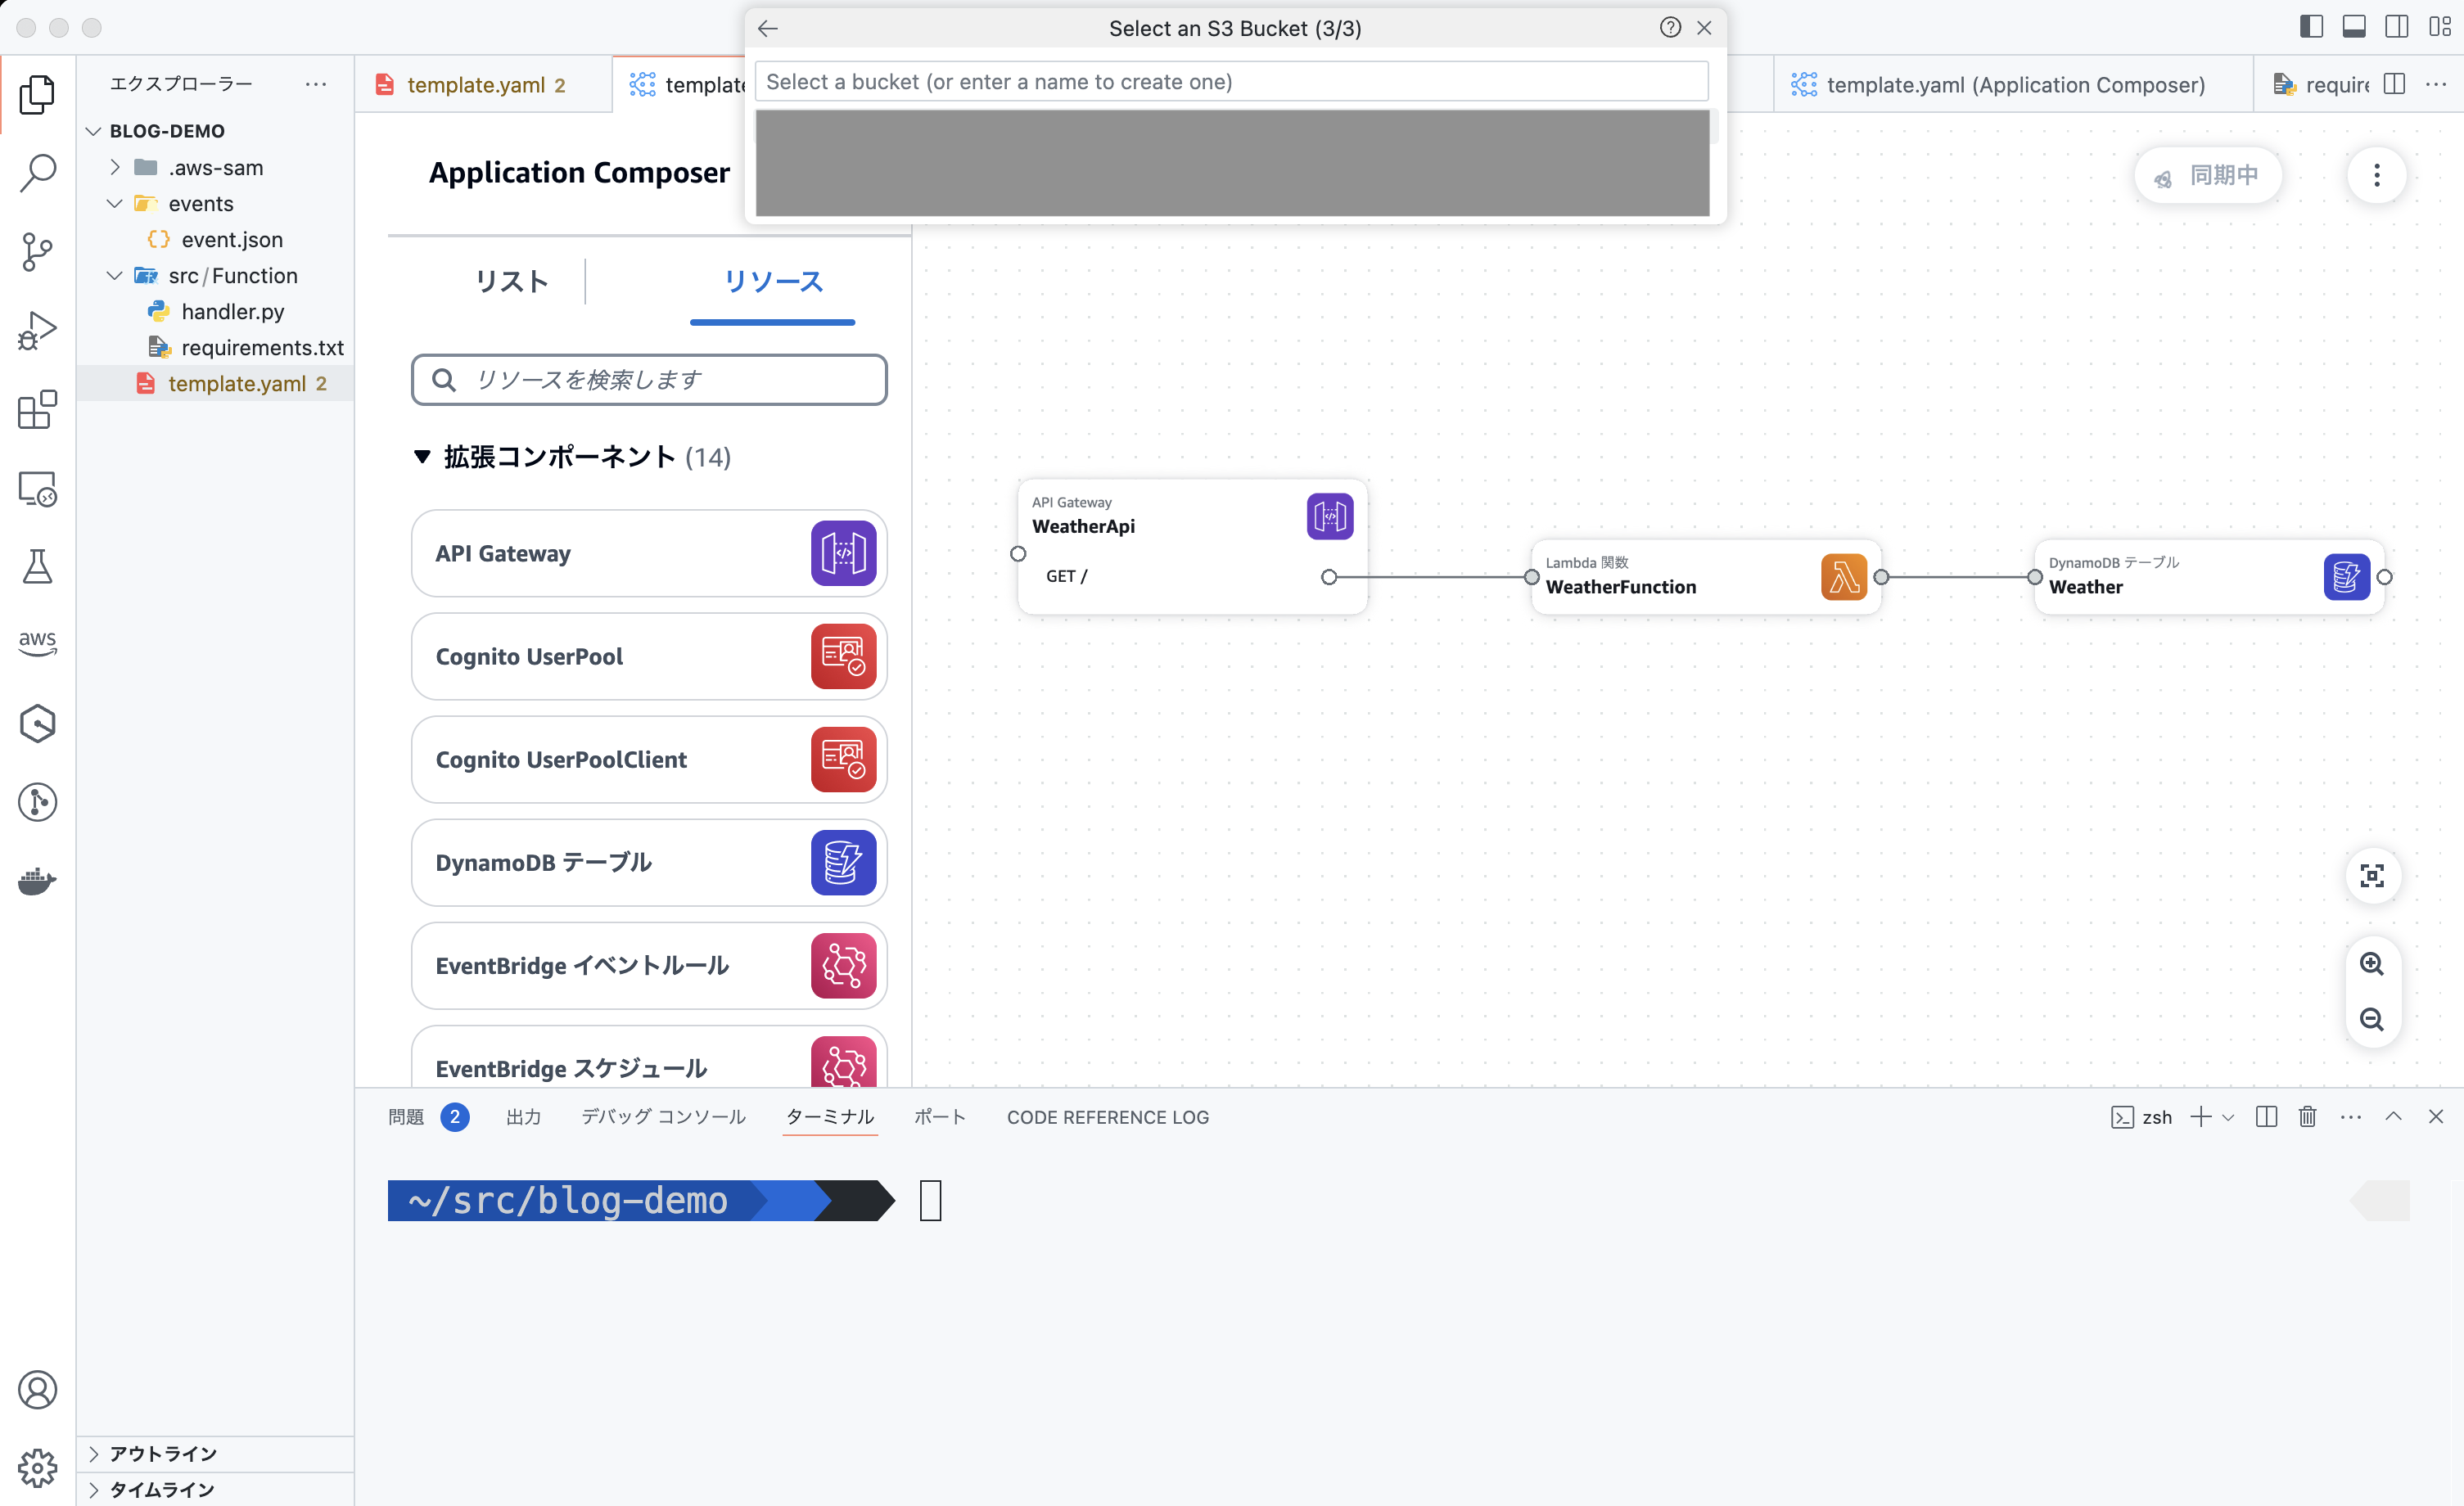Select the リソース tab
The height and width of the screenshot is (1506, 2464).
coord(773,282)
